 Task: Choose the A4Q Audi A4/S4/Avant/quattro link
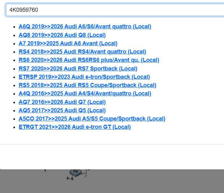click(85, 93)
